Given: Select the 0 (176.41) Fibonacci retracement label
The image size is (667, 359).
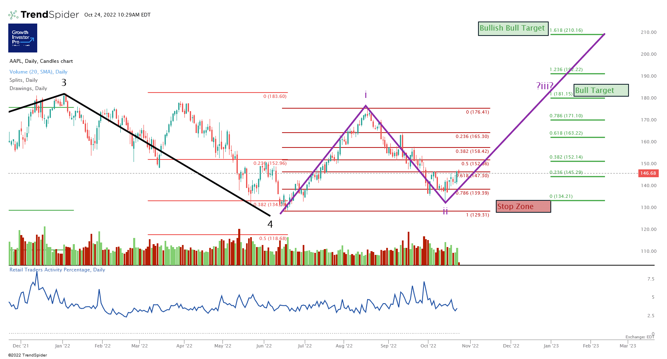Looking at the screenshot, I should click(x=477, y=112).
